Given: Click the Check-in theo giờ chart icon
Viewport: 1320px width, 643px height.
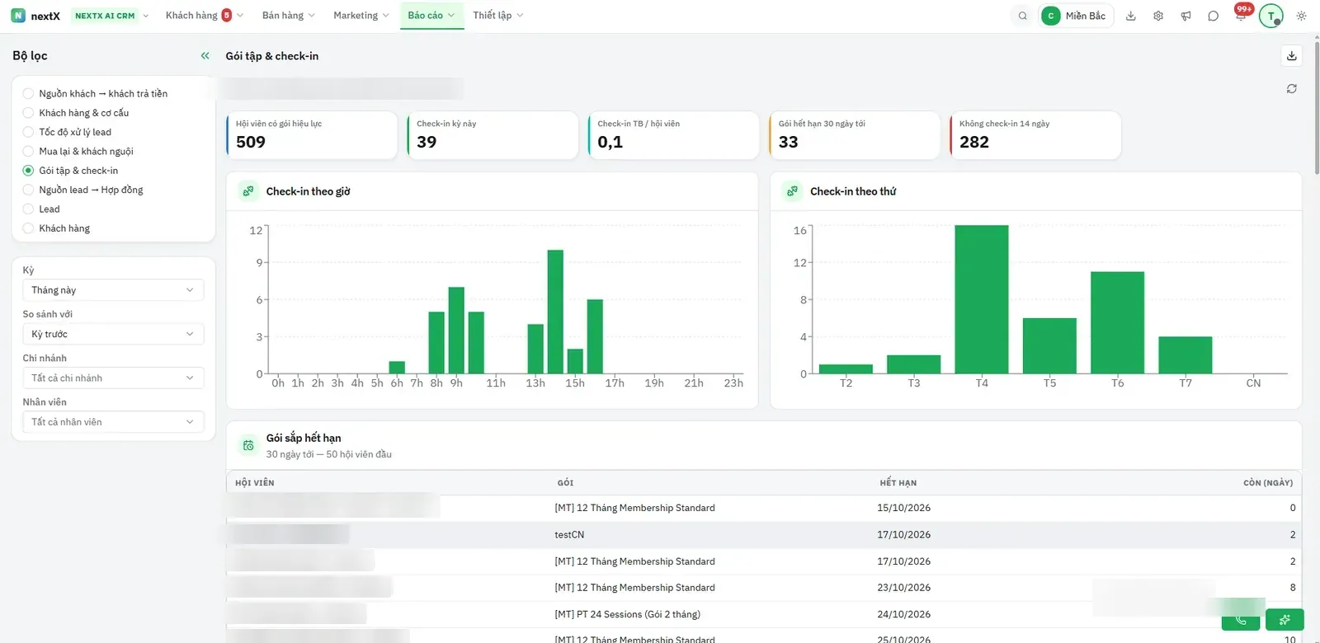Looking at the screenshot, I should 248,191.
